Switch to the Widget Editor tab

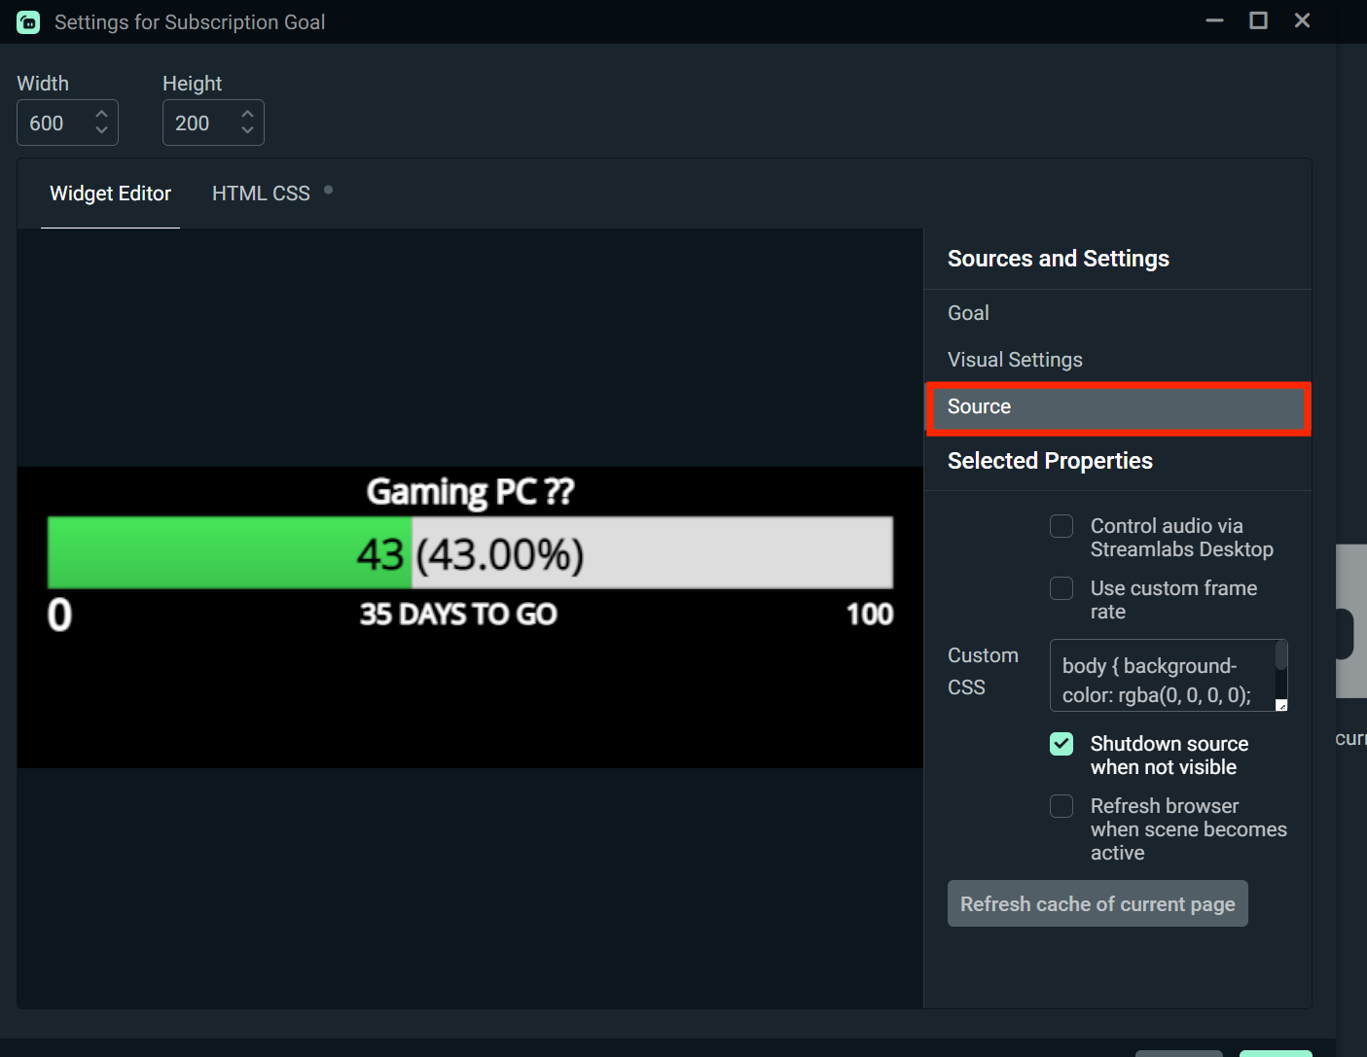(110, 194)
